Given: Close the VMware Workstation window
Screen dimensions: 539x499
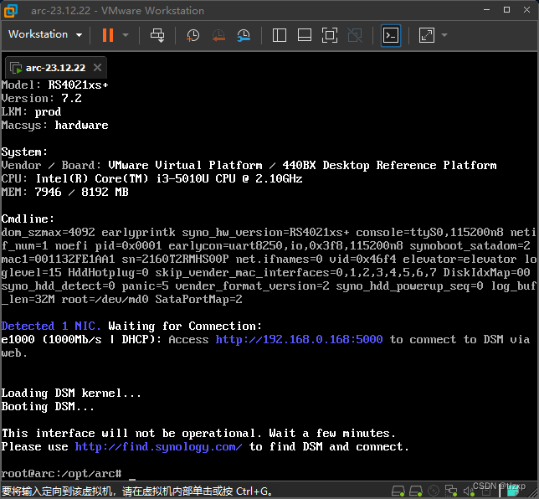Looking at the screenshot, I should (526, 10).
